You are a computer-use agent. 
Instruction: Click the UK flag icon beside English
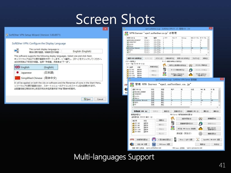pos(18,67)
